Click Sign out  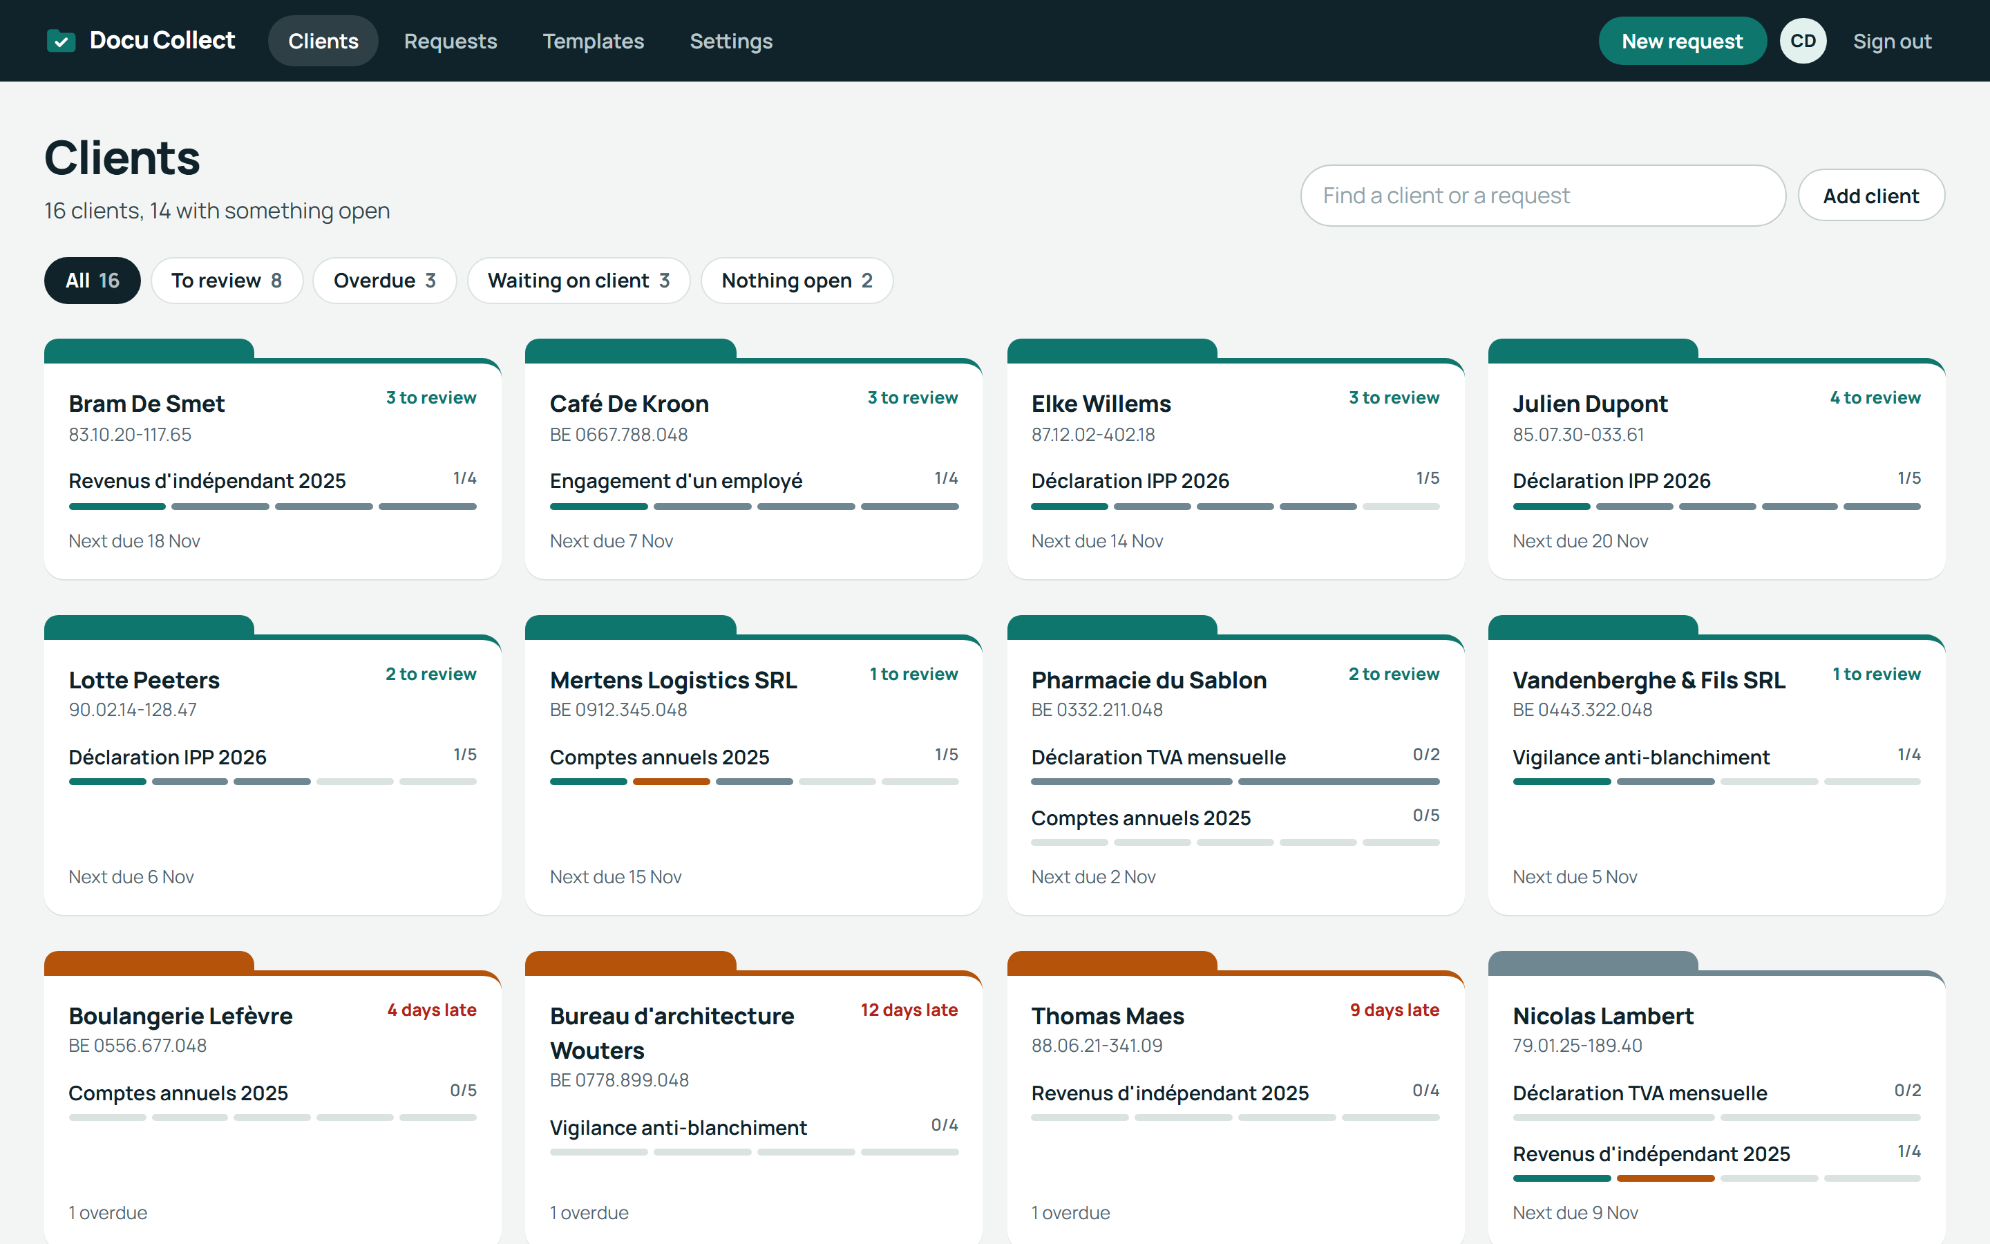(1892, 41)
